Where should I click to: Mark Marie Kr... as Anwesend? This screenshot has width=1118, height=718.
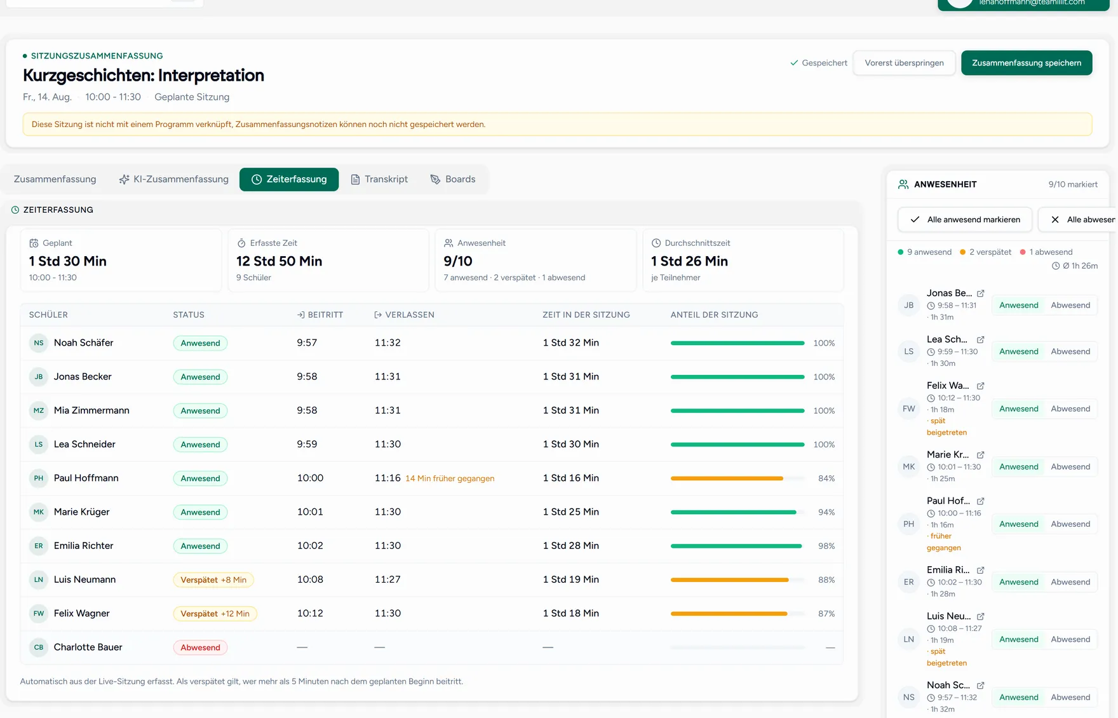[x=1018, y=466]
